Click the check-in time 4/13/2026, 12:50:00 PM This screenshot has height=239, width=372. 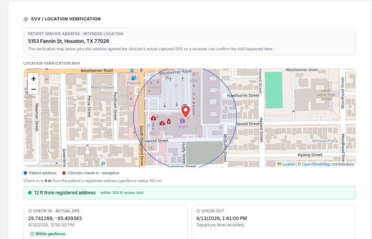coord(51,225)
